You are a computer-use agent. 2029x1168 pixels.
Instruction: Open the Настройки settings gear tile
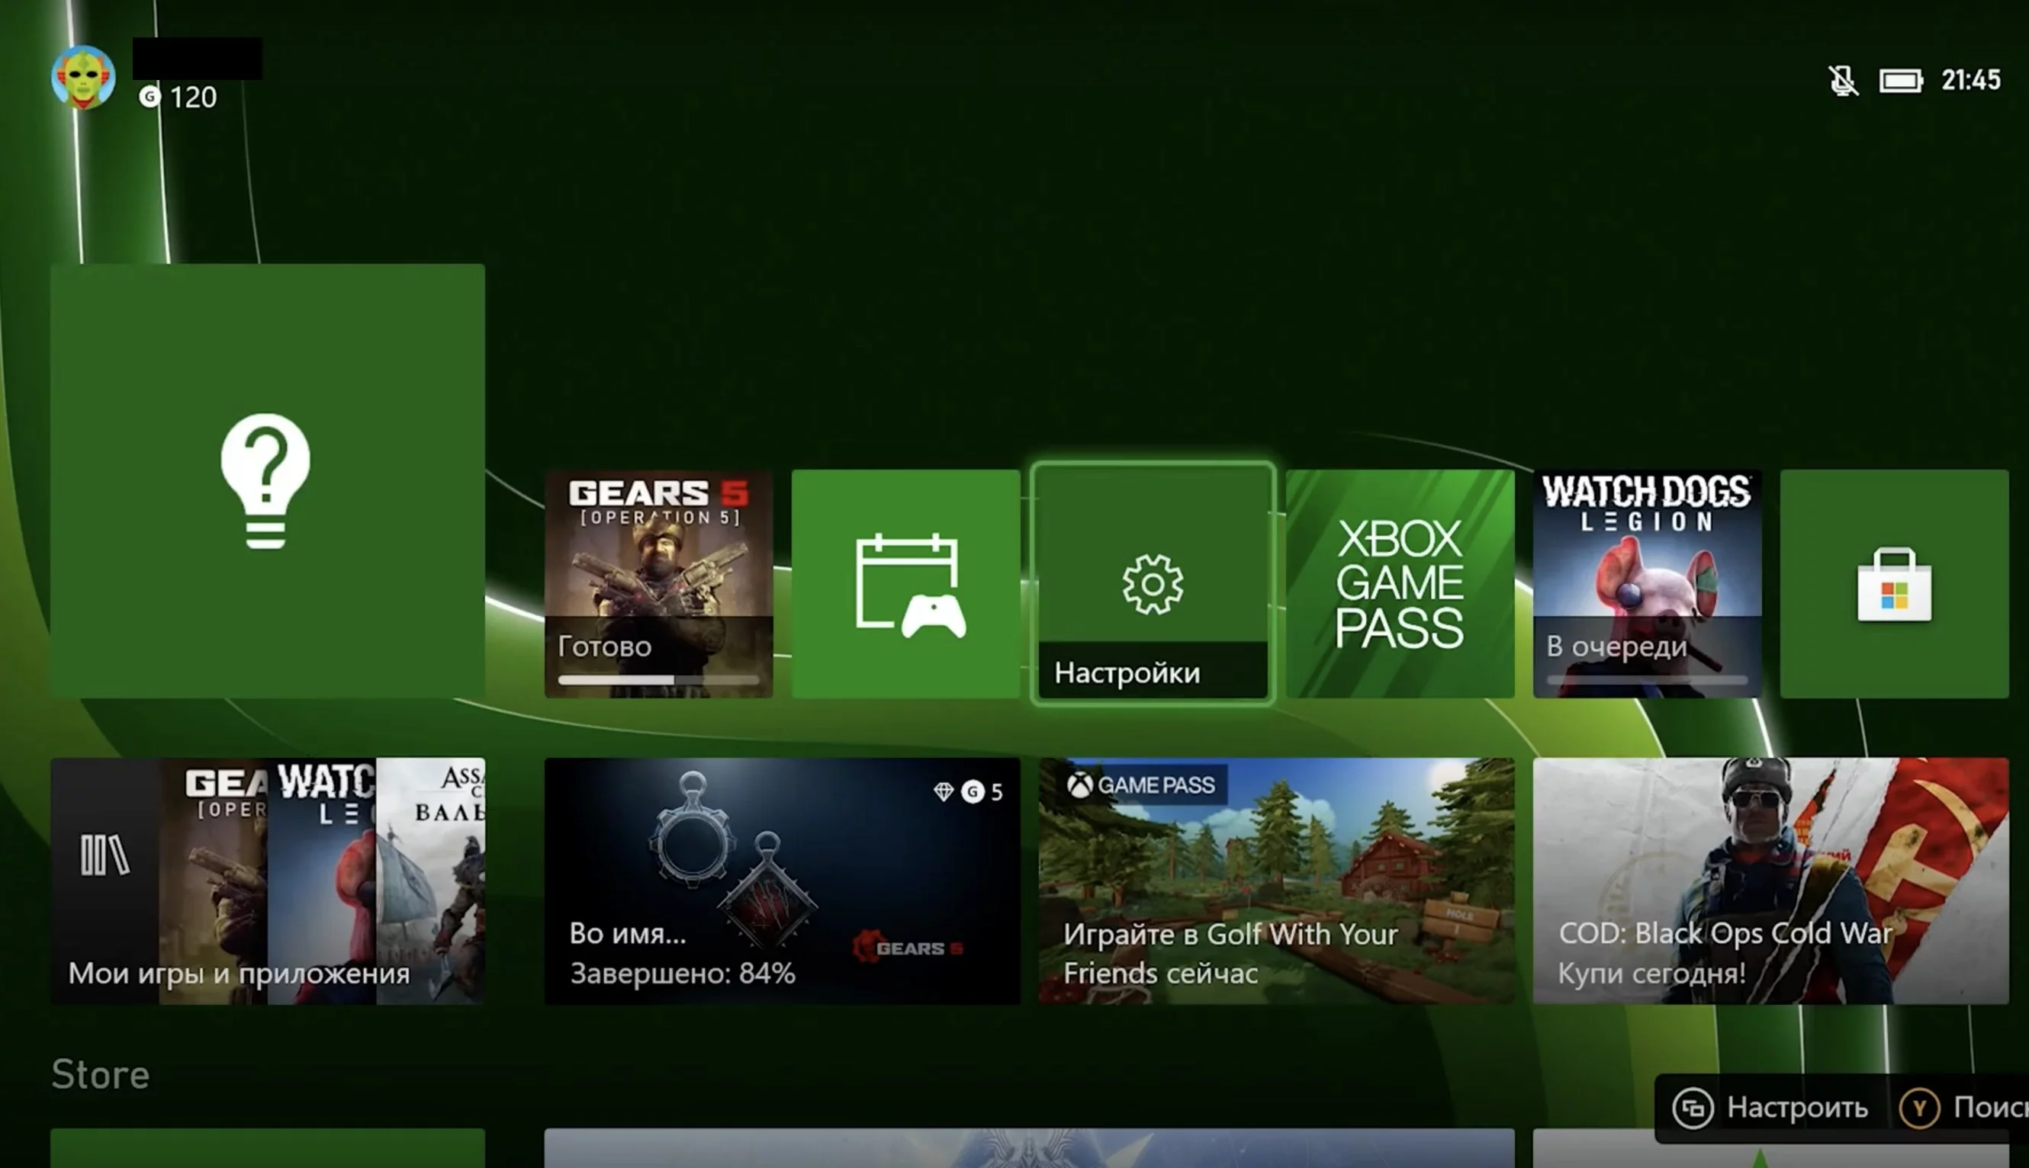[1153, 584]
